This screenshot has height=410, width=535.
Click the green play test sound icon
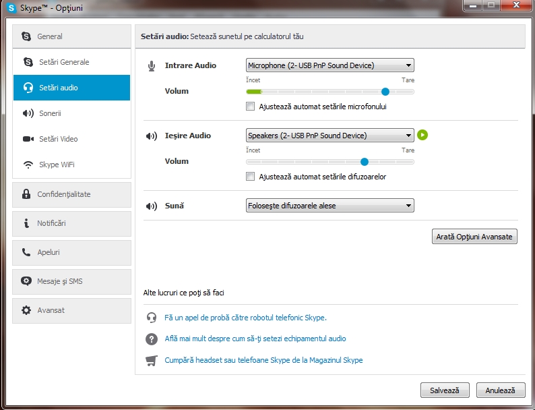click(422, 135)
